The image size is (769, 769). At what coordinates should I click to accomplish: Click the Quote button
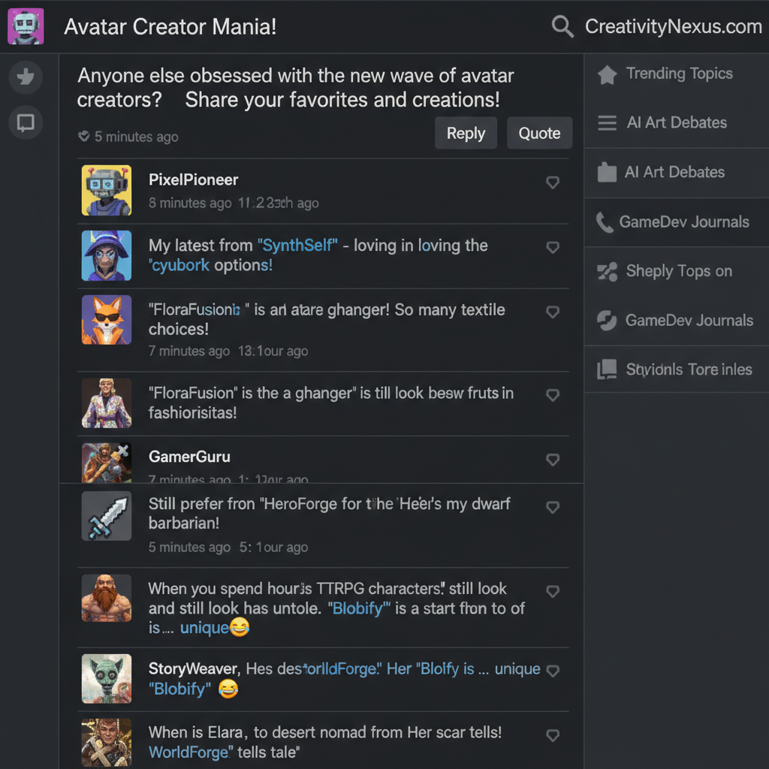click(x=539, y=134)
